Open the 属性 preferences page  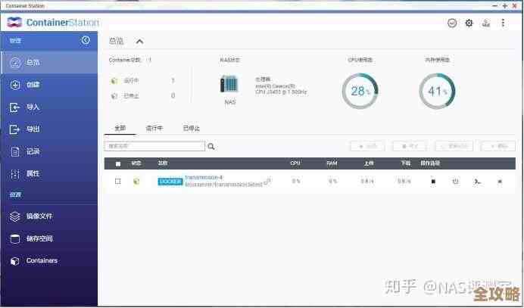[x=49, y=174]
